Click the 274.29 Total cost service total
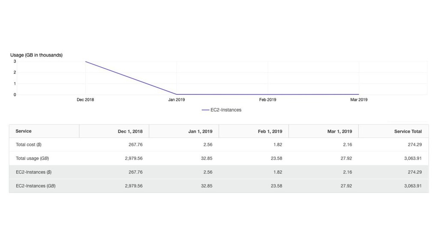The image size is (439, 247). click(x=415, y=145)
